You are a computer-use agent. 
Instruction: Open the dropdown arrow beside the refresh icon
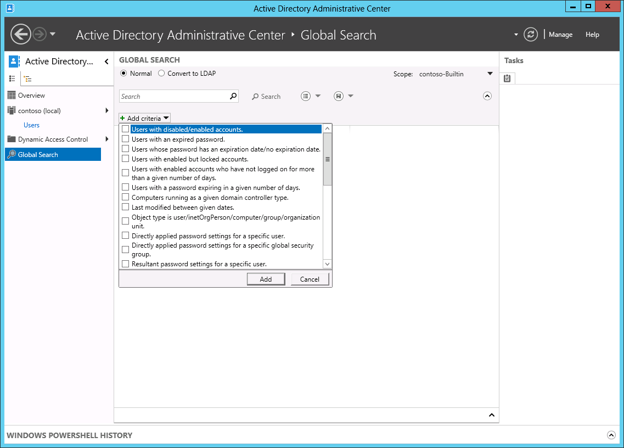[x=516, y=35]
